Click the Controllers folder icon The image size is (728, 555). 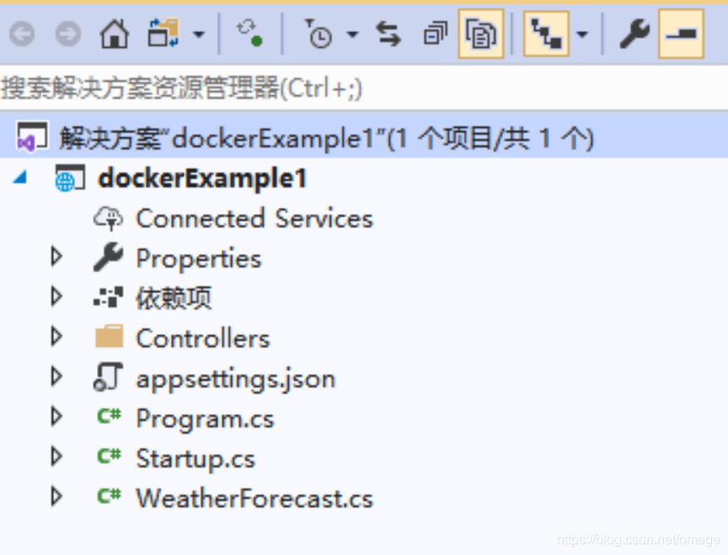click(109, 338)
